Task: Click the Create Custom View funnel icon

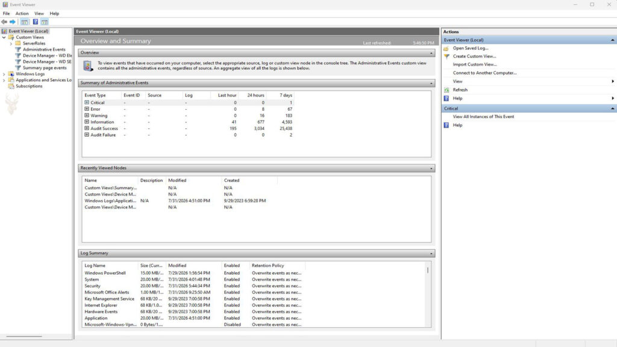Action: (x=446, y=56)
